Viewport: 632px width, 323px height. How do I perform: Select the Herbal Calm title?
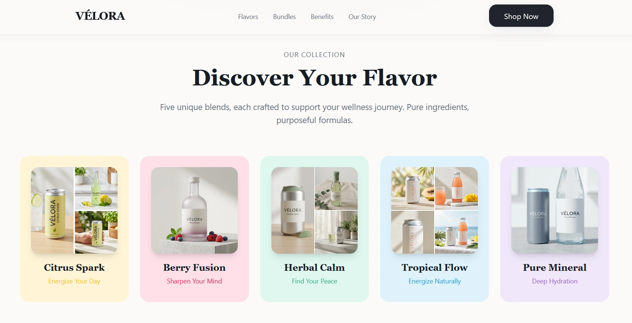(314, 267)
